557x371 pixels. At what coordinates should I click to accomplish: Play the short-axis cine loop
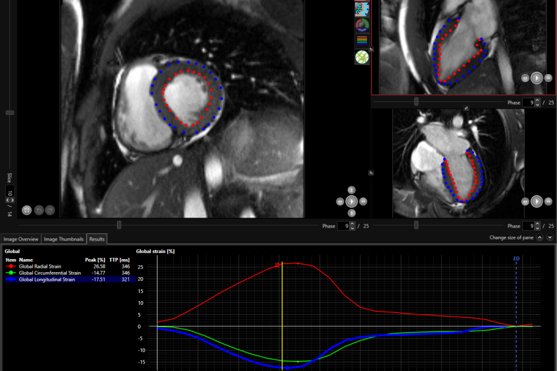(x=351, y=201)
